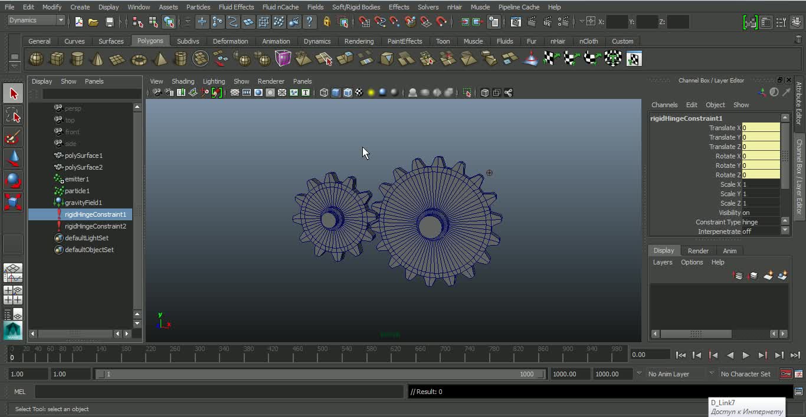This screenshot has height=417, width=806.
Task: Open the Particles menu
Action: (x=198, y=7)
